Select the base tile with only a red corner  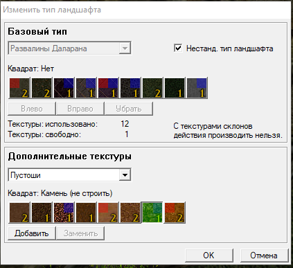[x=19, y=88]
